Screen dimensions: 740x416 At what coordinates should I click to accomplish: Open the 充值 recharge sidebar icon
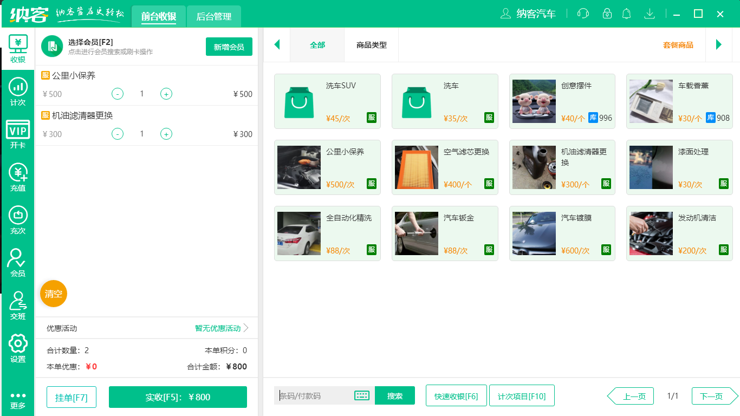(x=18, y=177)
